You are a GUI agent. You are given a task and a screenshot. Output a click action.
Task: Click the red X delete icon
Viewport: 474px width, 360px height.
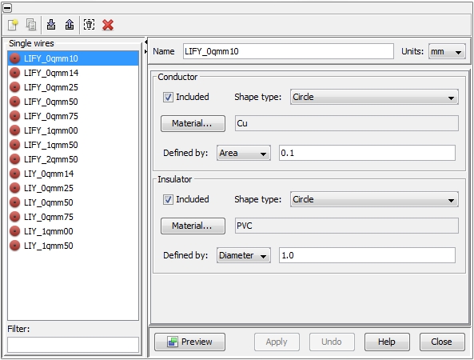click(108, 25)
